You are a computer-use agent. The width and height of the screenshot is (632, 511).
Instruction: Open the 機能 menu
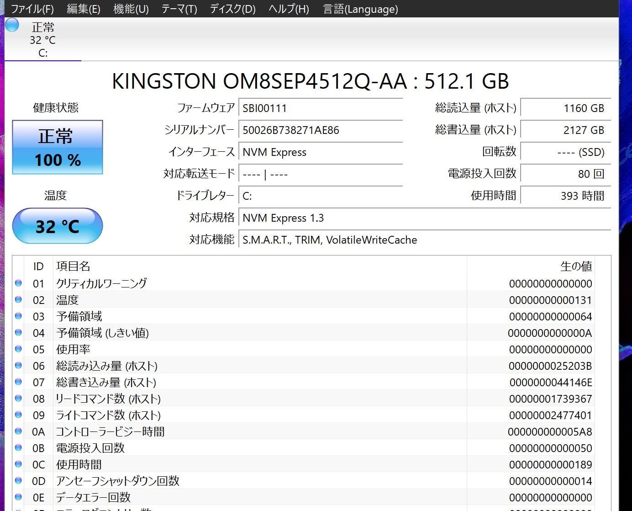pyautogui.click(x=131, y=9)
